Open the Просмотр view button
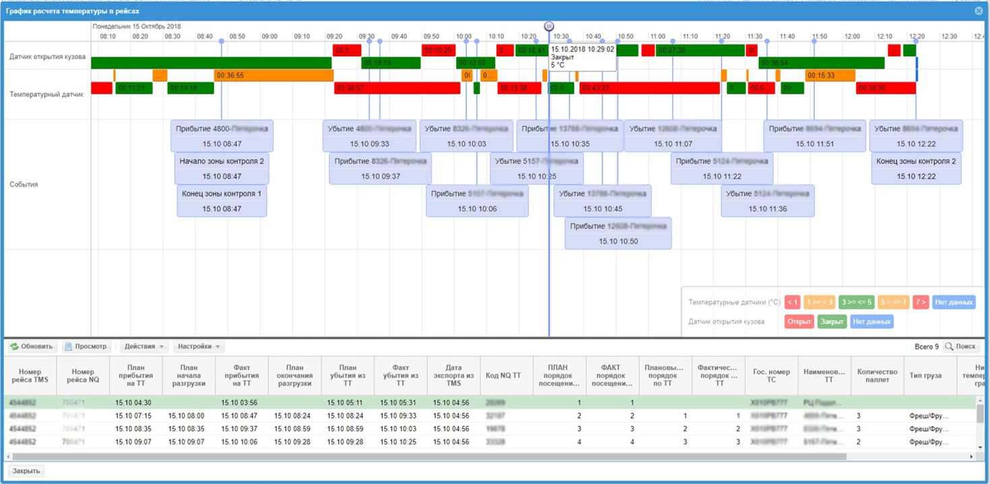 [x=86, y=346]
